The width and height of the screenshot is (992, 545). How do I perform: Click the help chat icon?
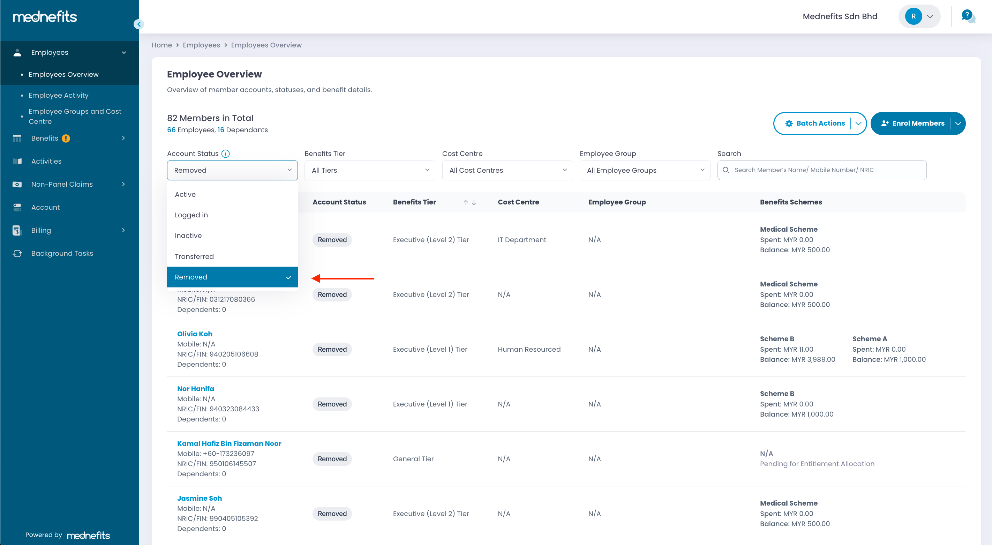[x=967, y=16]
